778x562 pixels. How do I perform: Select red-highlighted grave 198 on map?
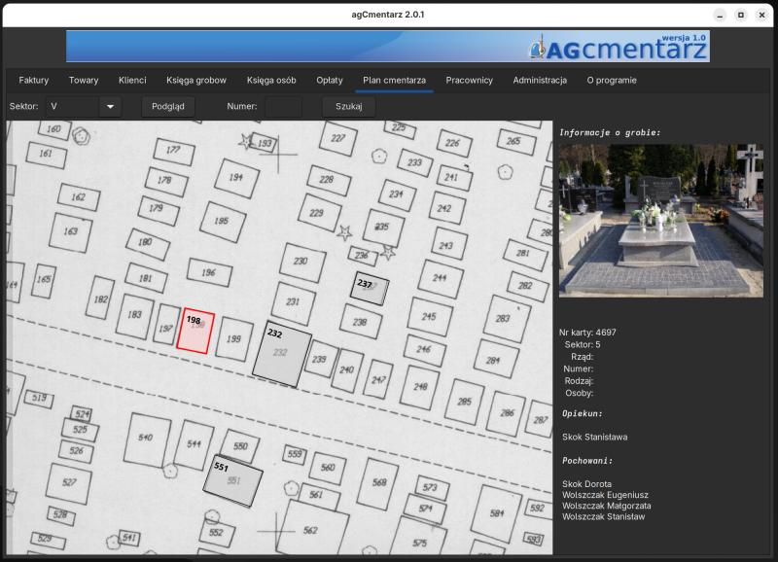click(194, 330)
